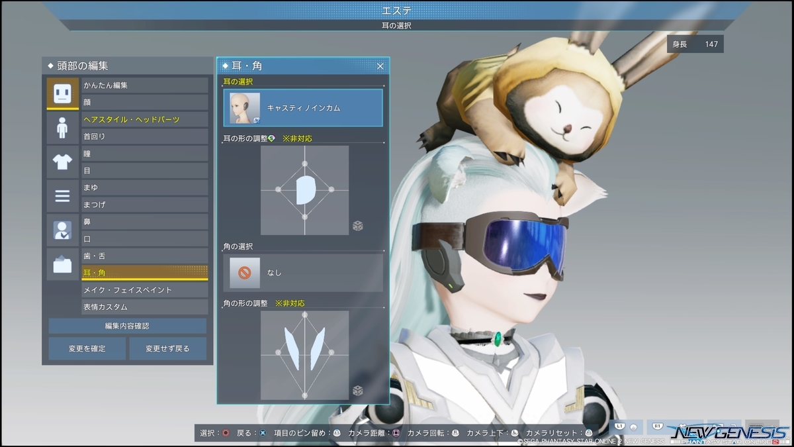The height and width of the screenshot is (447, 794).
Task: Click left handle of ear shape grid
Action: (x=278, y=189)
